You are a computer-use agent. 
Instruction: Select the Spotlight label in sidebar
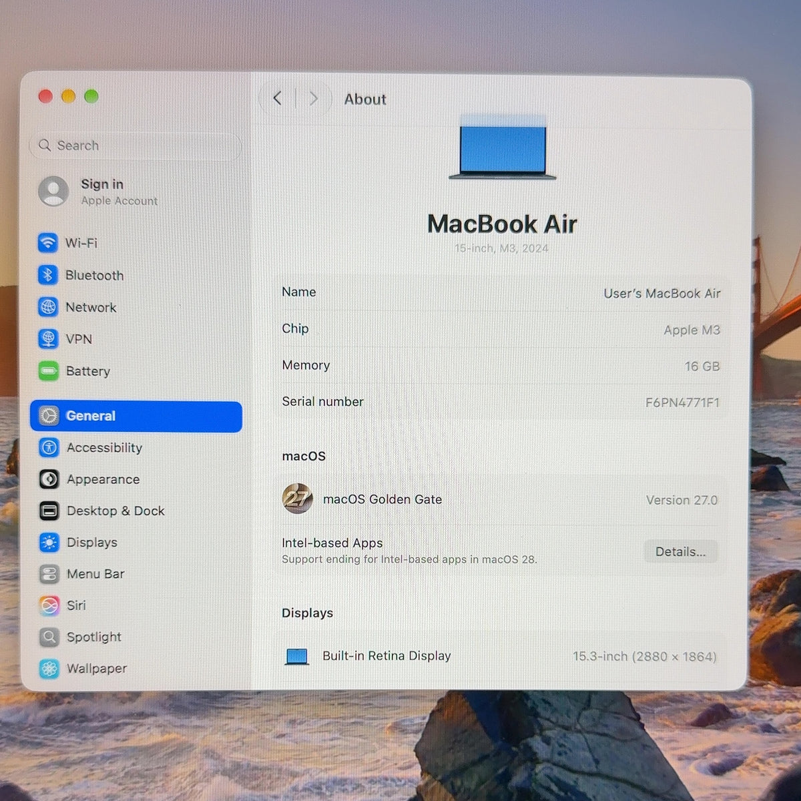(94, 637)
